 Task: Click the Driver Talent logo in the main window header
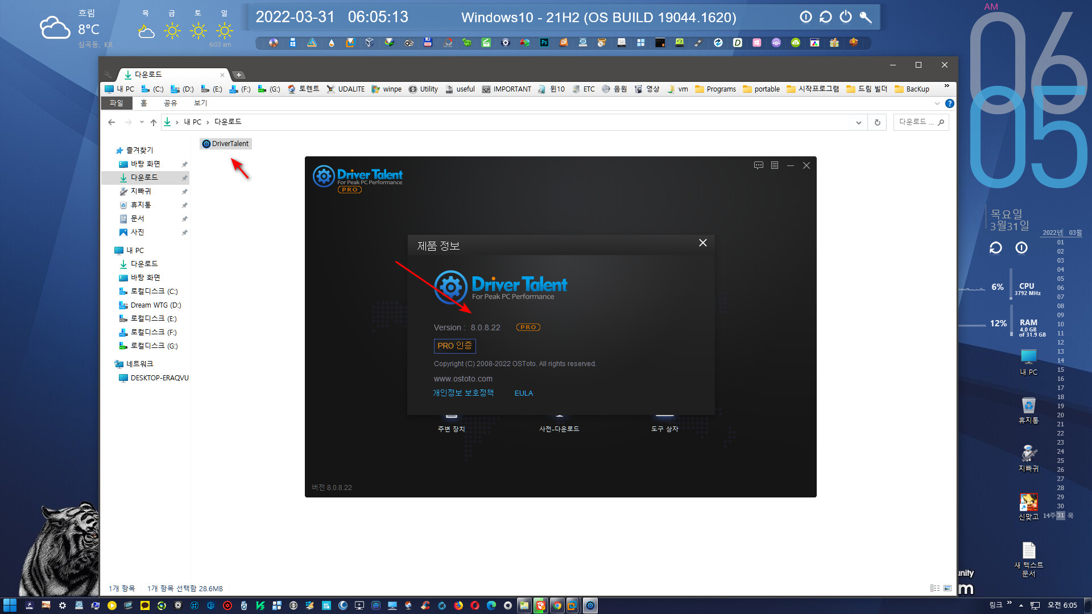(x=358, y=179)
